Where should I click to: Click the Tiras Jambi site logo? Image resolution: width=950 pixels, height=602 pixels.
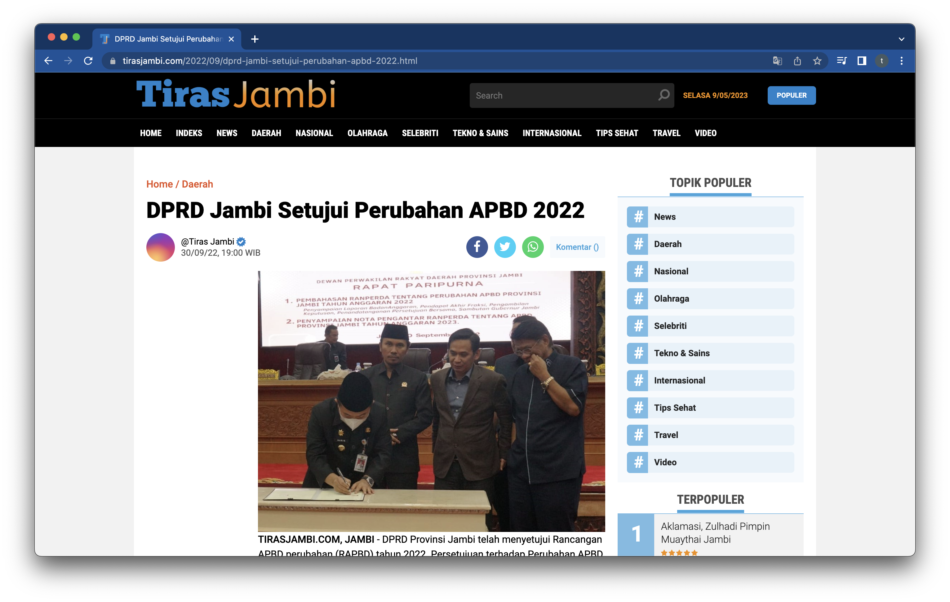[x=236, y=94]
